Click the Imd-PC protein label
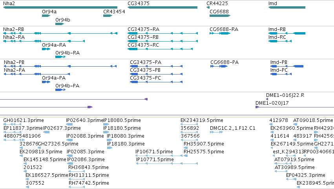Screen dimensions: 334x189 tap(279, 70)
